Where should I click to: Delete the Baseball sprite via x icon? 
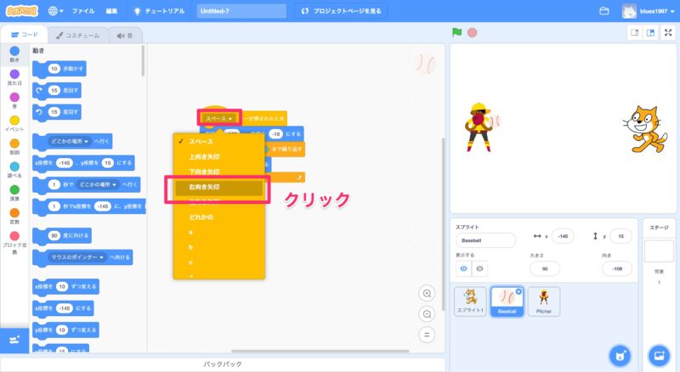tap(518, 290)
